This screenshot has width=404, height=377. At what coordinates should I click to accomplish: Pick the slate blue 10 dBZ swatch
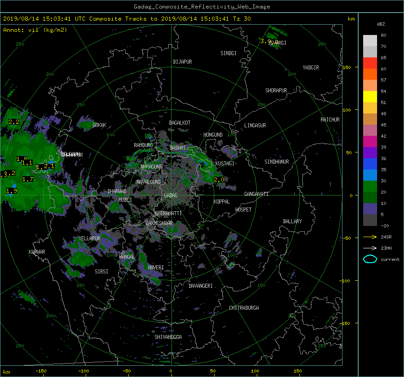[x=370, y=209]
